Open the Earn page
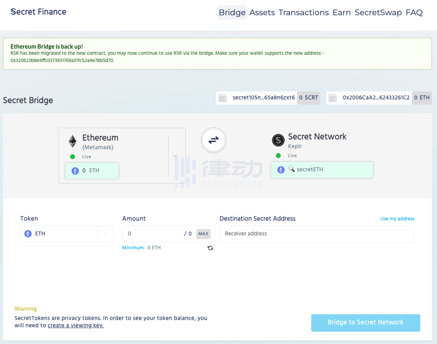 click(x=341, y=12)
